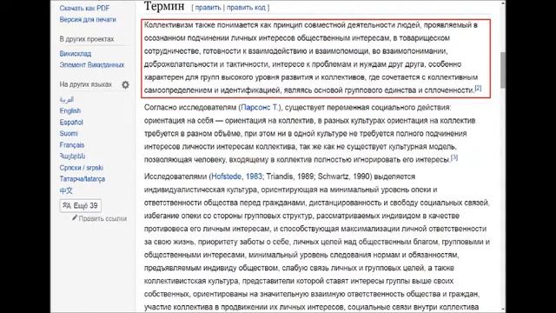This screenshot has width=556, height=313.
Task: Switch to Español language version
Action: (71, 122)
